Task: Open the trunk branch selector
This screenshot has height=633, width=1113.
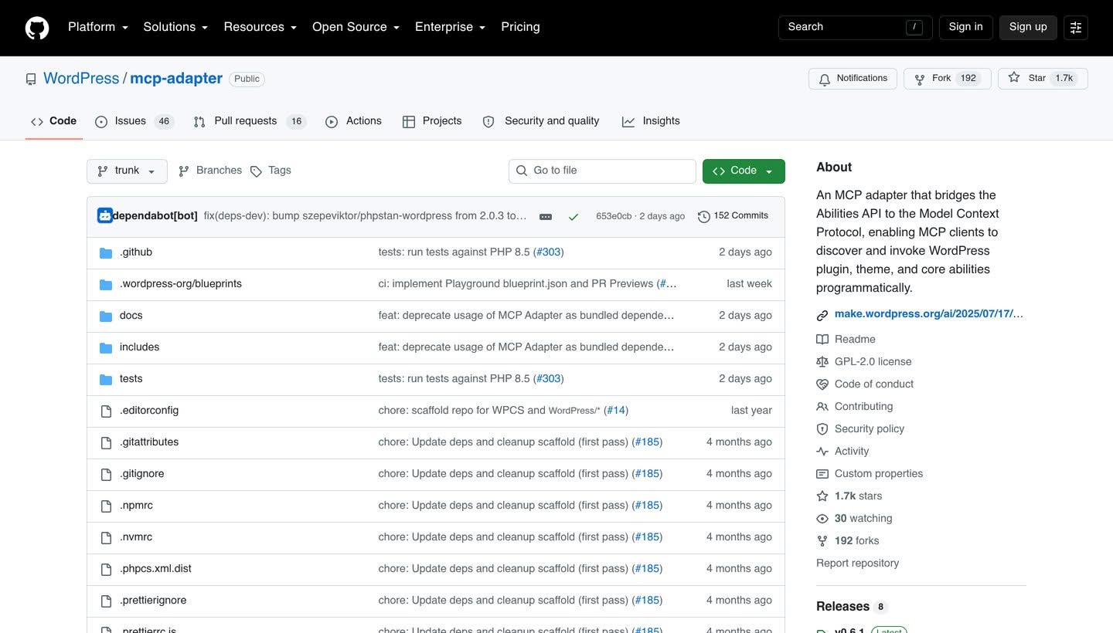Action: click(x=127, y=171)
